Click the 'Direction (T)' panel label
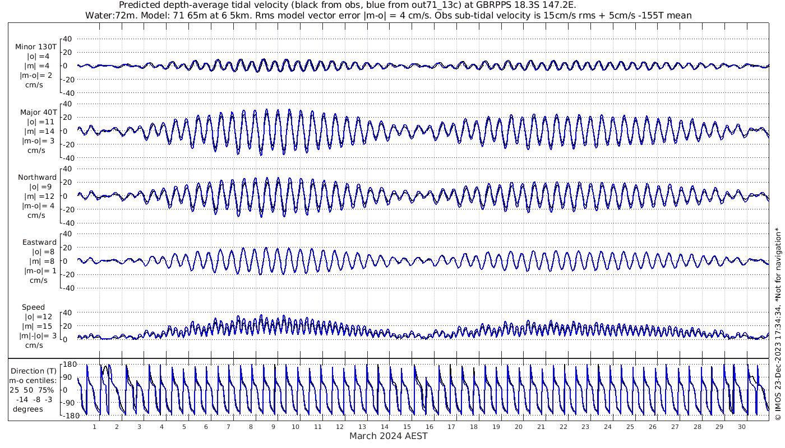Image resolution: width=785 pixels, height=448 pixels. coord(35,371)
